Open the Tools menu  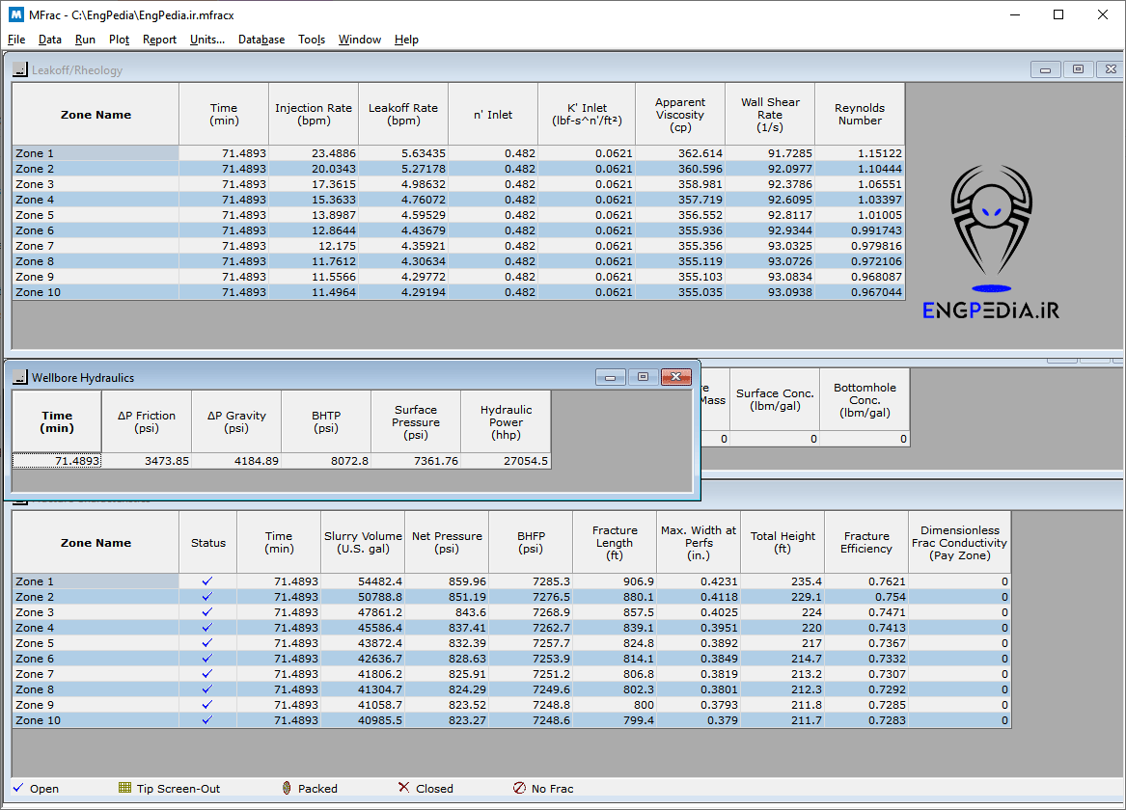[312, 40]
